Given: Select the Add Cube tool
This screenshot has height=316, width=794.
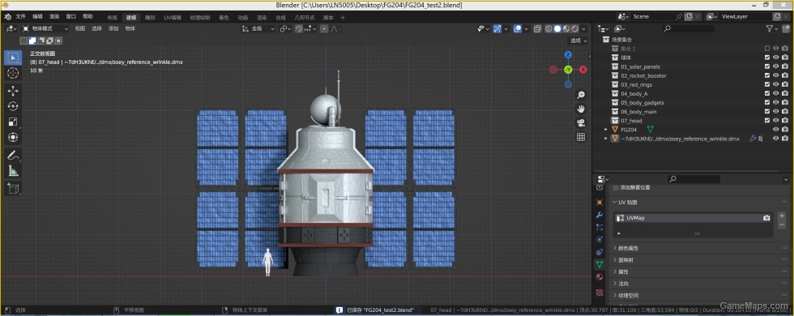Looking at the screenshot, I should pyautogui.click(x=13, y=189).
